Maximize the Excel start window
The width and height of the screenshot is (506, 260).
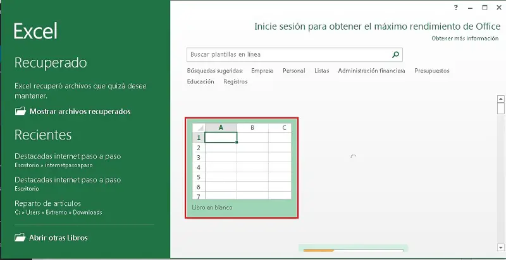point(484,8)
